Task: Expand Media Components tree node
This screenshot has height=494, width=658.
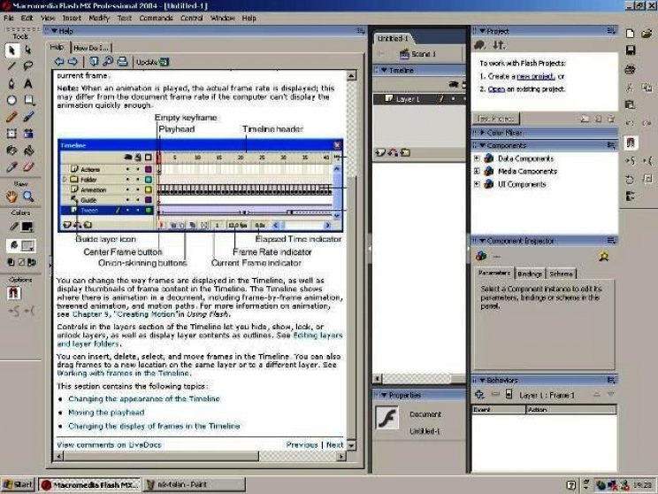Action: click(477, 171)
